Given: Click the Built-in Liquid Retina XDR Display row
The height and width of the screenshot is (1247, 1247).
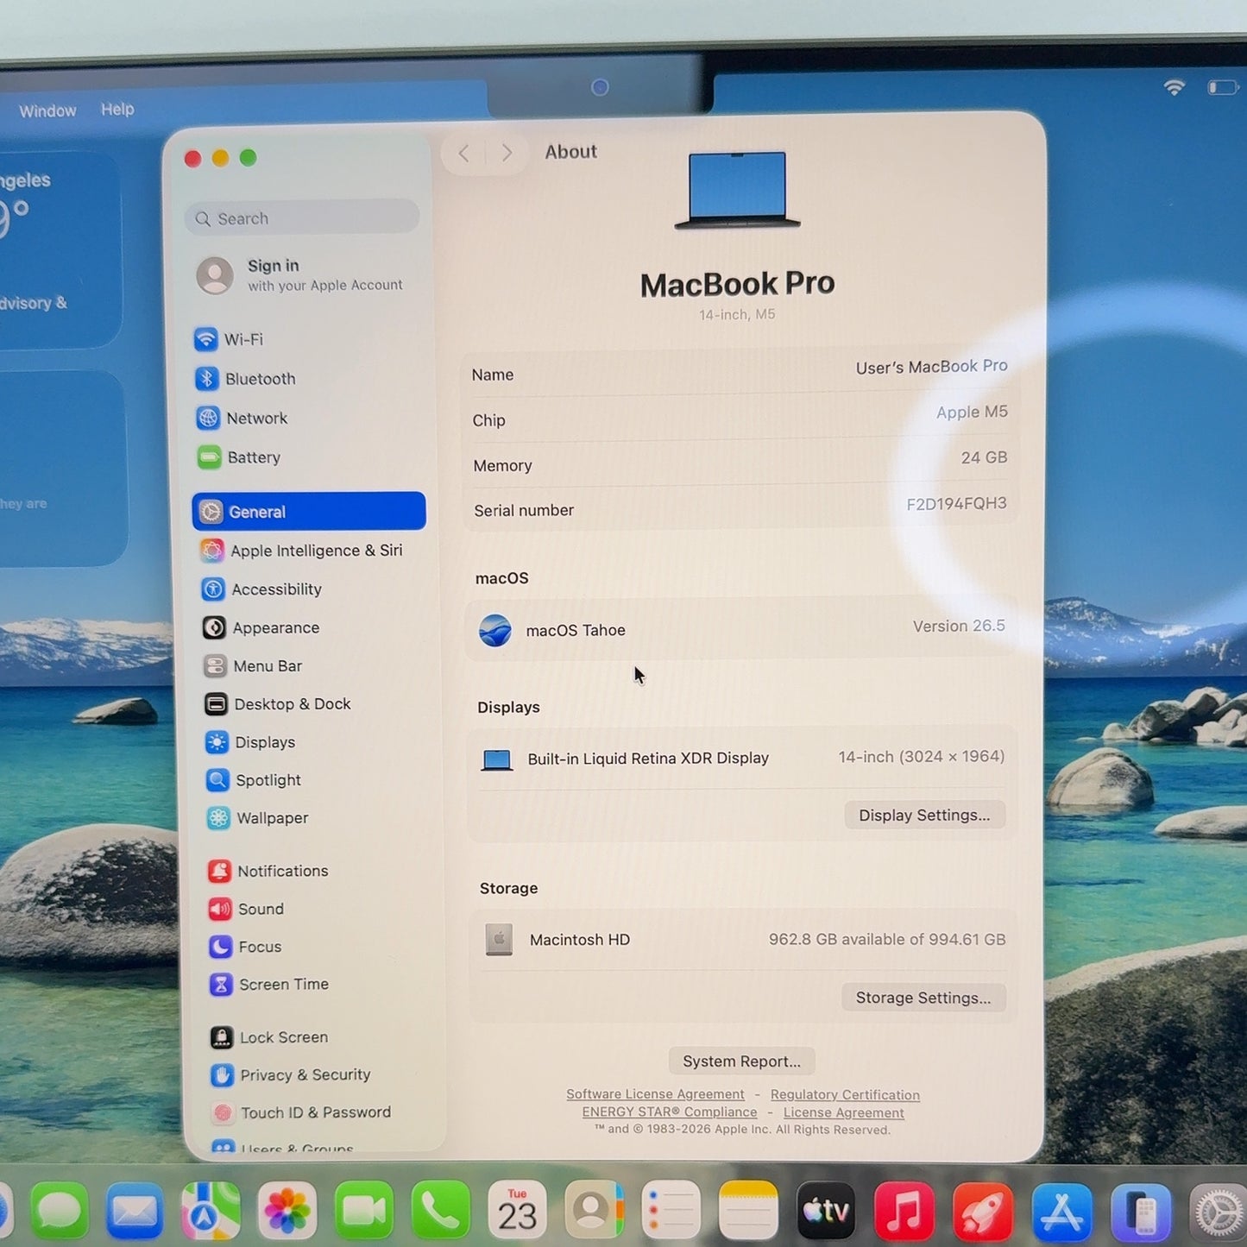Looking at the screenshot, I should tap(743, 758).
